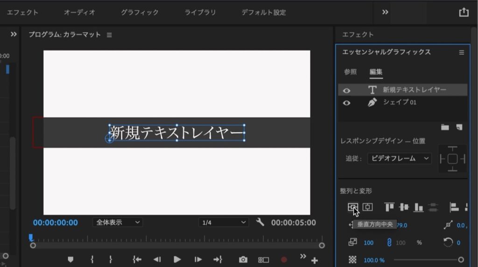Switch to the 編集 tab
Viewport: 478px width, 267px height.
point(376,72)
